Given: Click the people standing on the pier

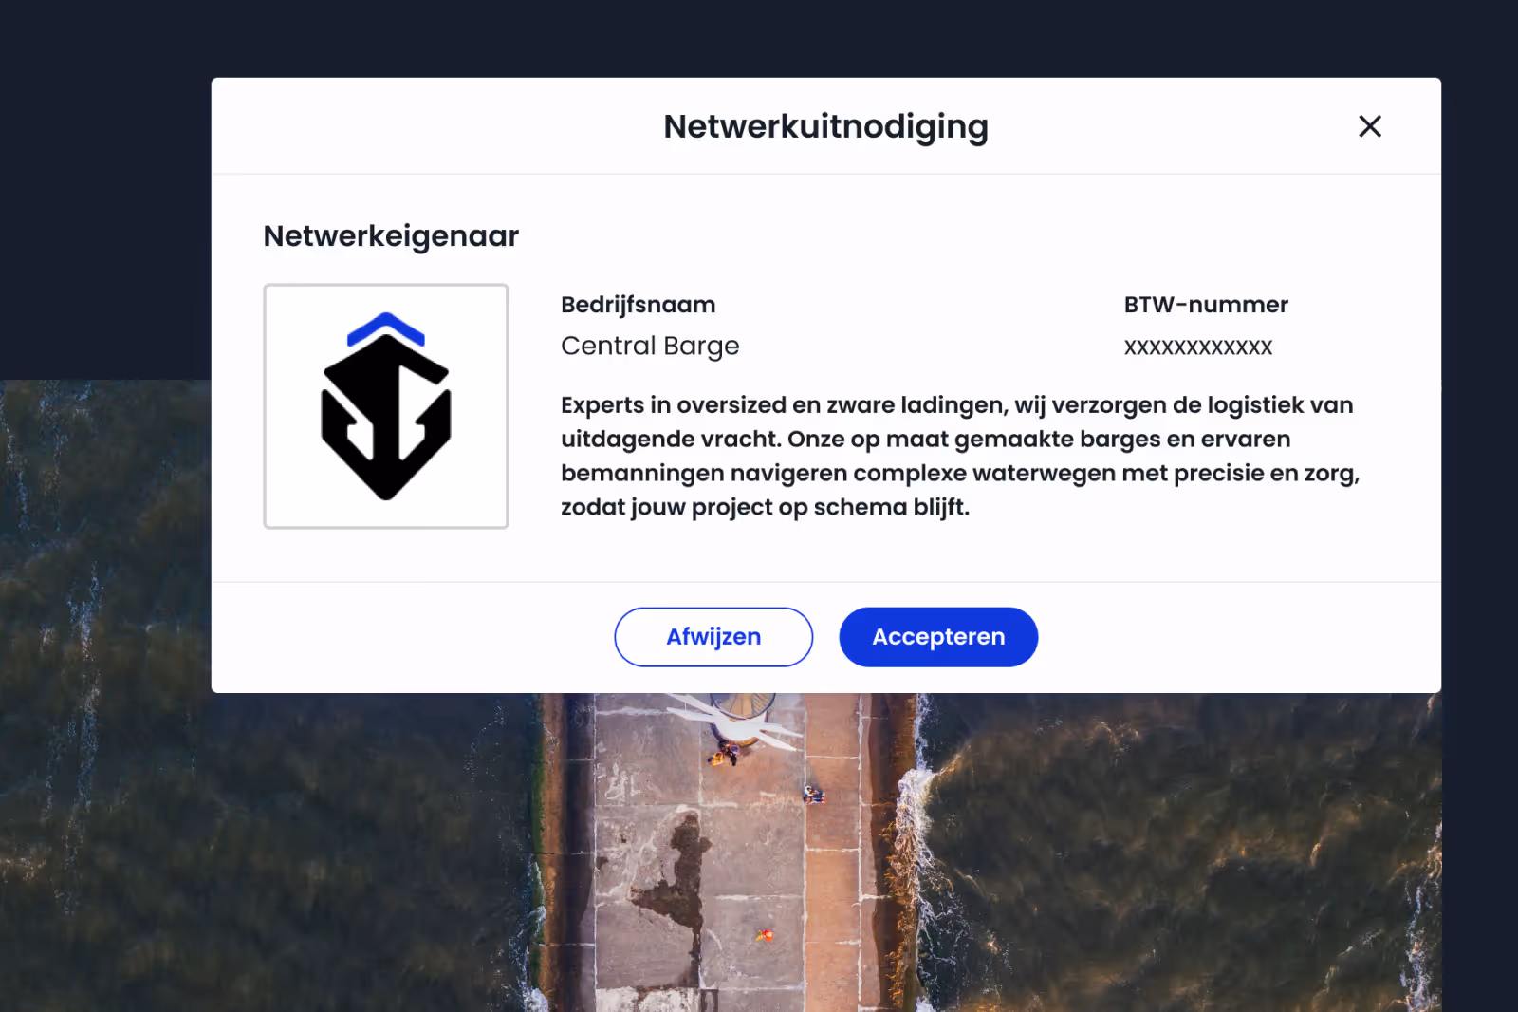Looking at the screenshot, I should 727,754.
